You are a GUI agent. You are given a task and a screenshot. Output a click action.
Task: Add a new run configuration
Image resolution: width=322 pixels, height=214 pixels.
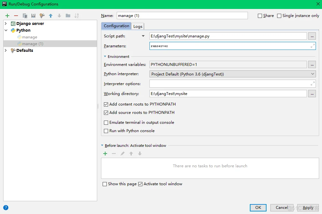[7, 16]
